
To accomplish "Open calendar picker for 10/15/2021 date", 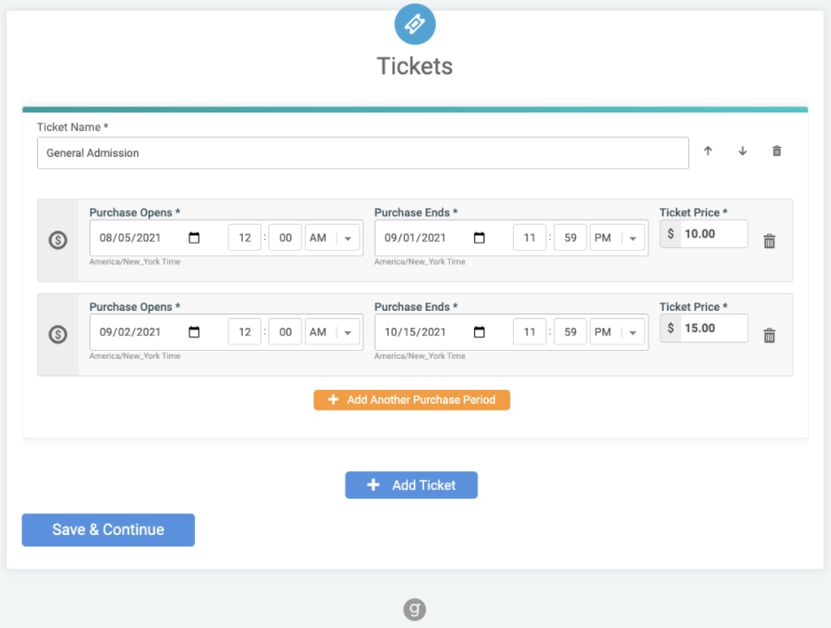I will tap(479, 332).
